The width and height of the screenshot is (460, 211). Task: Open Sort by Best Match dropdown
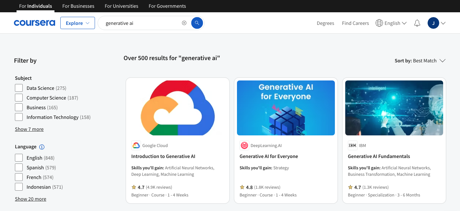(x=420, y=61)
